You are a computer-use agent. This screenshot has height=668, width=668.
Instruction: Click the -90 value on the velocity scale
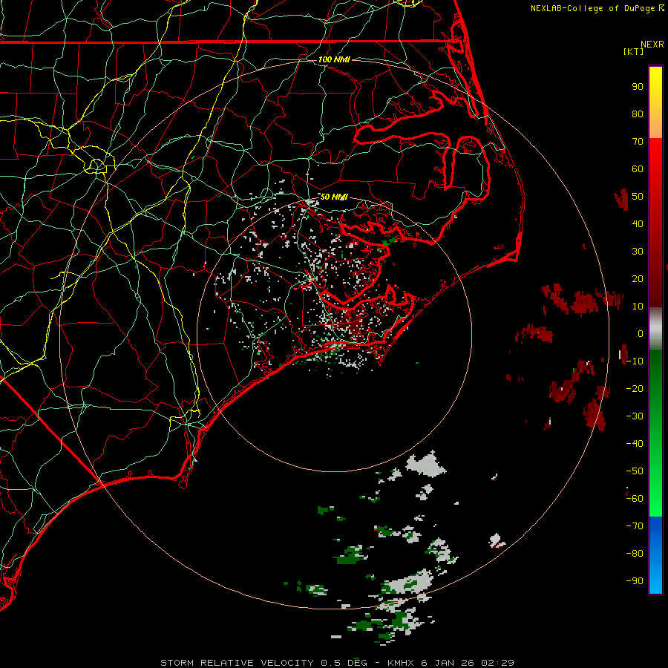pyautogui.click(x=635, y=581)
